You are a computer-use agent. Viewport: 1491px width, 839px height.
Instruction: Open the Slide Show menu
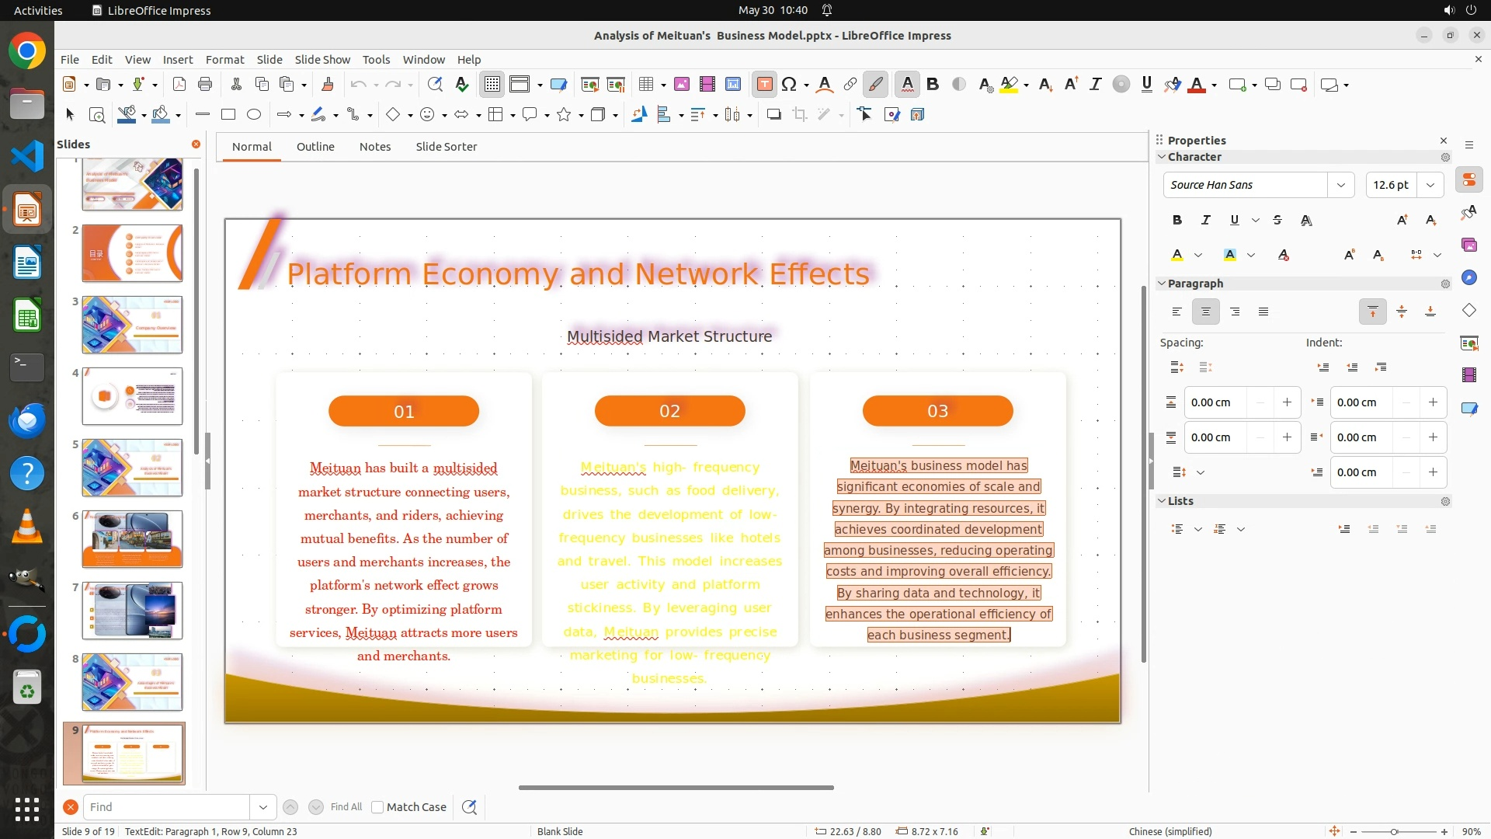(x=322, y=60)
